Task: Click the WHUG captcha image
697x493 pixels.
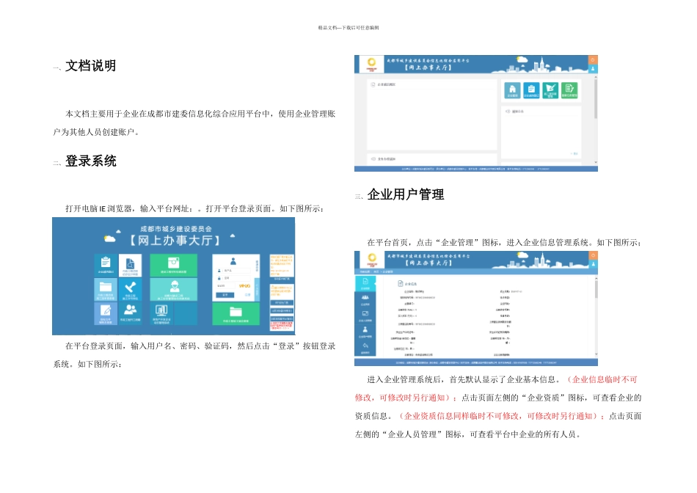Action: tap(244, 286)
